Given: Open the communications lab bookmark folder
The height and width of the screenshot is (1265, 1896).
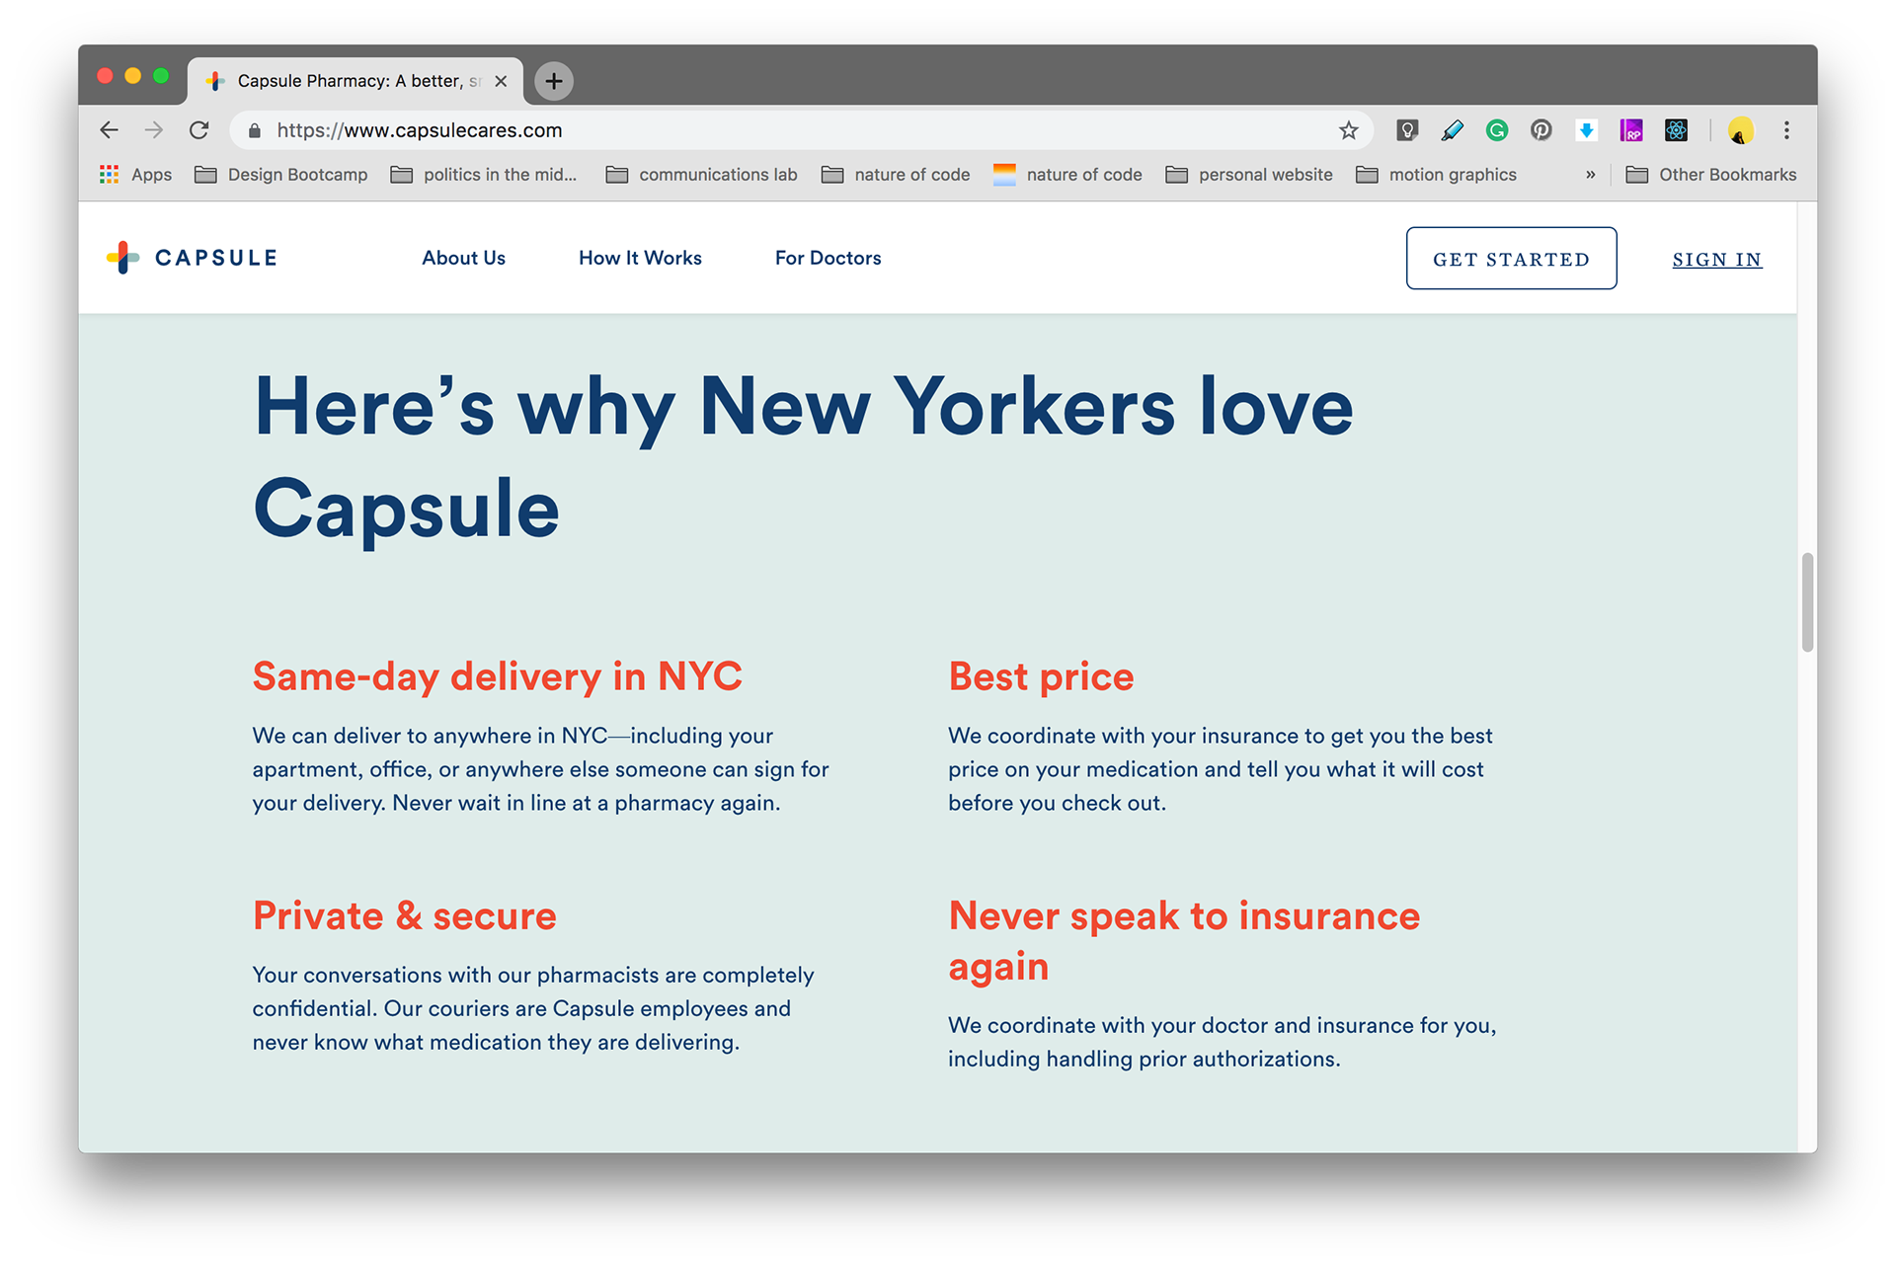Looking at the screenshot, I should [x=701, y=175].
